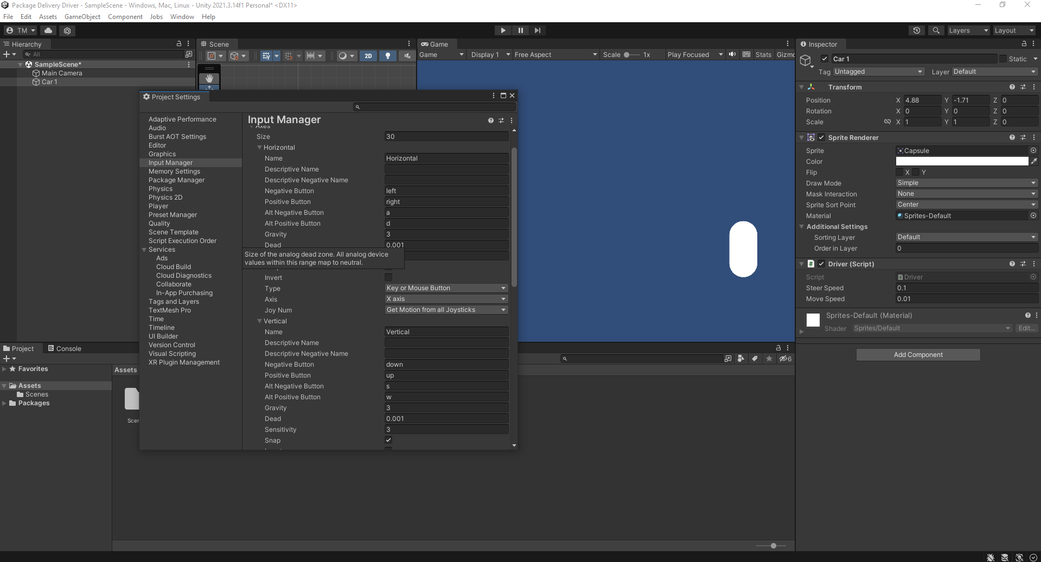
Task: Open the Joy Num dropdown
Action: pyautogui.click(x=446, y=310)
